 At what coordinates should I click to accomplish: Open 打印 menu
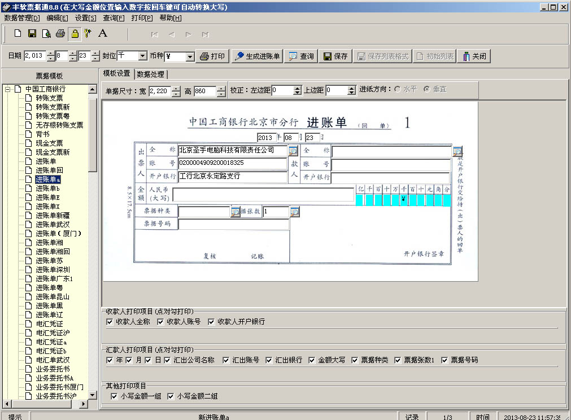(x=142, y=18)
